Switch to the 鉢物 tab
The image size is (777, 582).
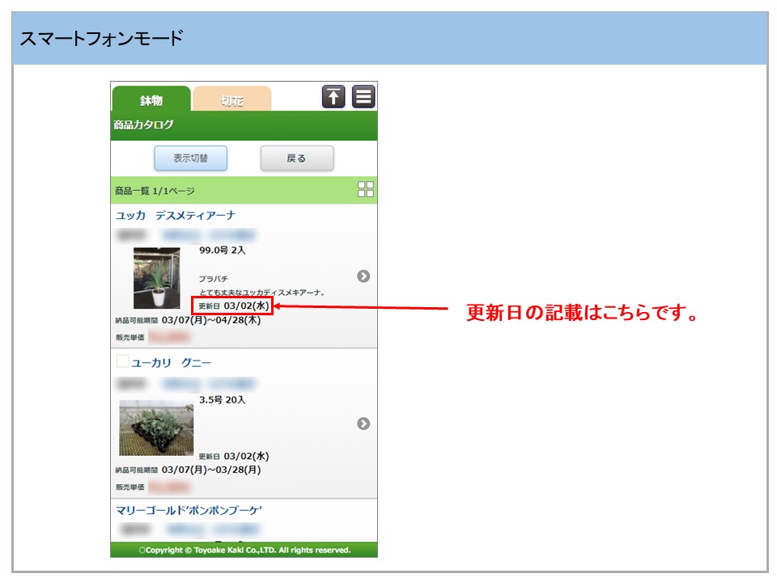pyautogui.click(x=151, y=100)
